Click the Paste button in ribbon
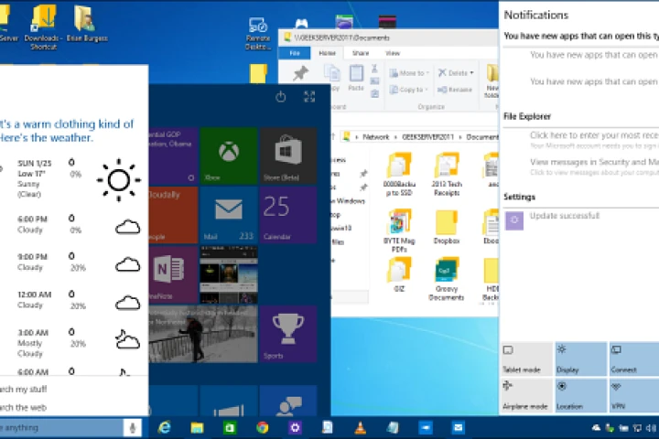Viewport: 659px width, 439px height. click(x=356, y=78)
